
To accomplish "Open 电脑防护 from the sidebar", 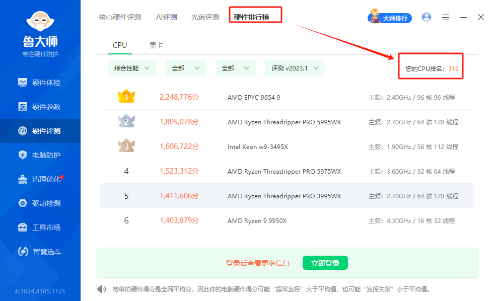I will click(x=40, y=155).
